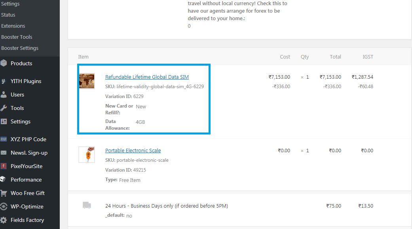Image resolution: width=412 pixels, height=229 pixels.
Task: Open Booster Tools submenu item
Action: click(x=17, y=37)
